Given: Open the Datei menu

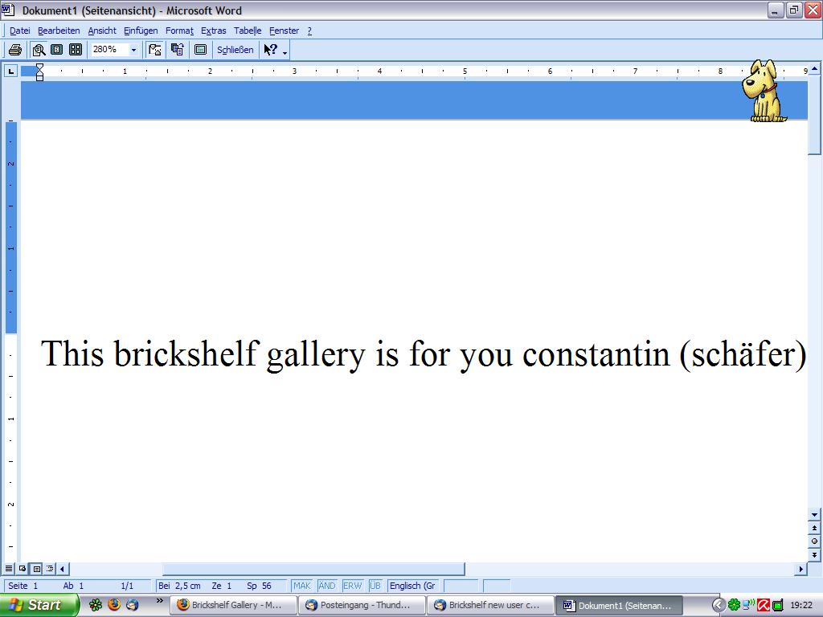Looking at the screenshot, I should click(20, 31).
